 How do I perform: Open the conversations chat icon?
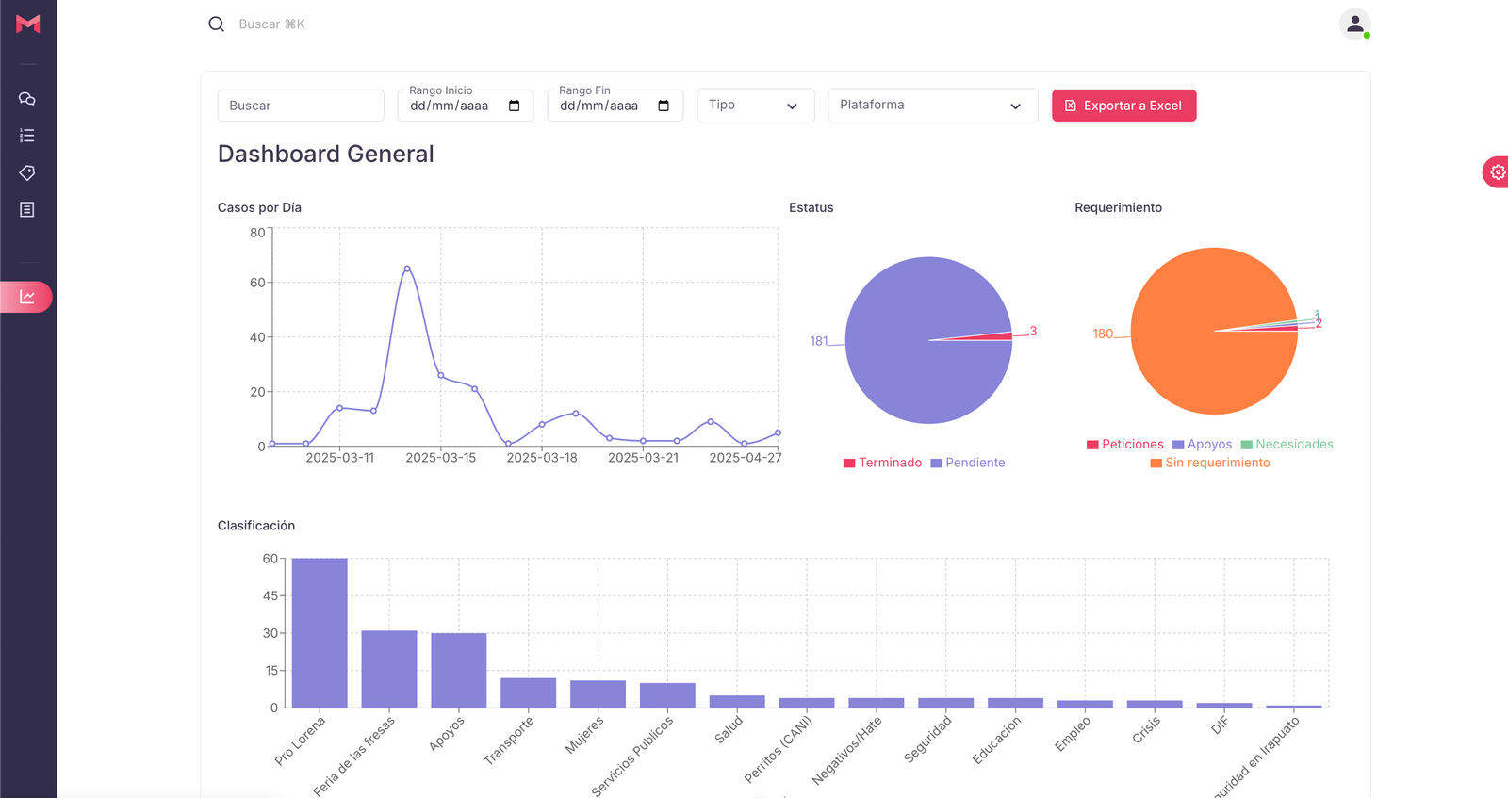27,99
